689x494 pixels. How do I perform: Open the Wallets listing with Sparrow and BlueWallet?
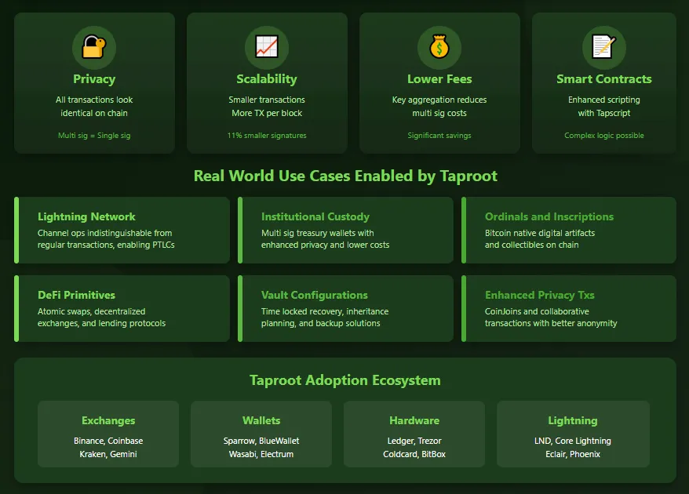(x=261, y=434)
